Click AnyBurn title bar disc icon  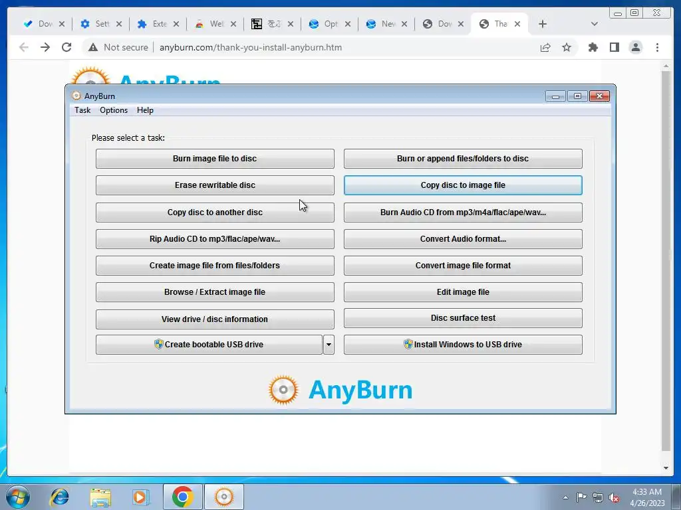pyautogui.click(x=76, y=96)
